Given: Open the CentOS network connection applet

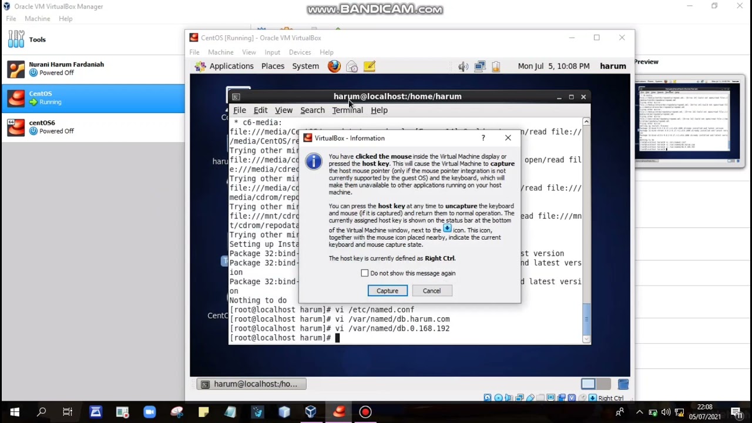Looking at the screenshot, I should [480, 66].
